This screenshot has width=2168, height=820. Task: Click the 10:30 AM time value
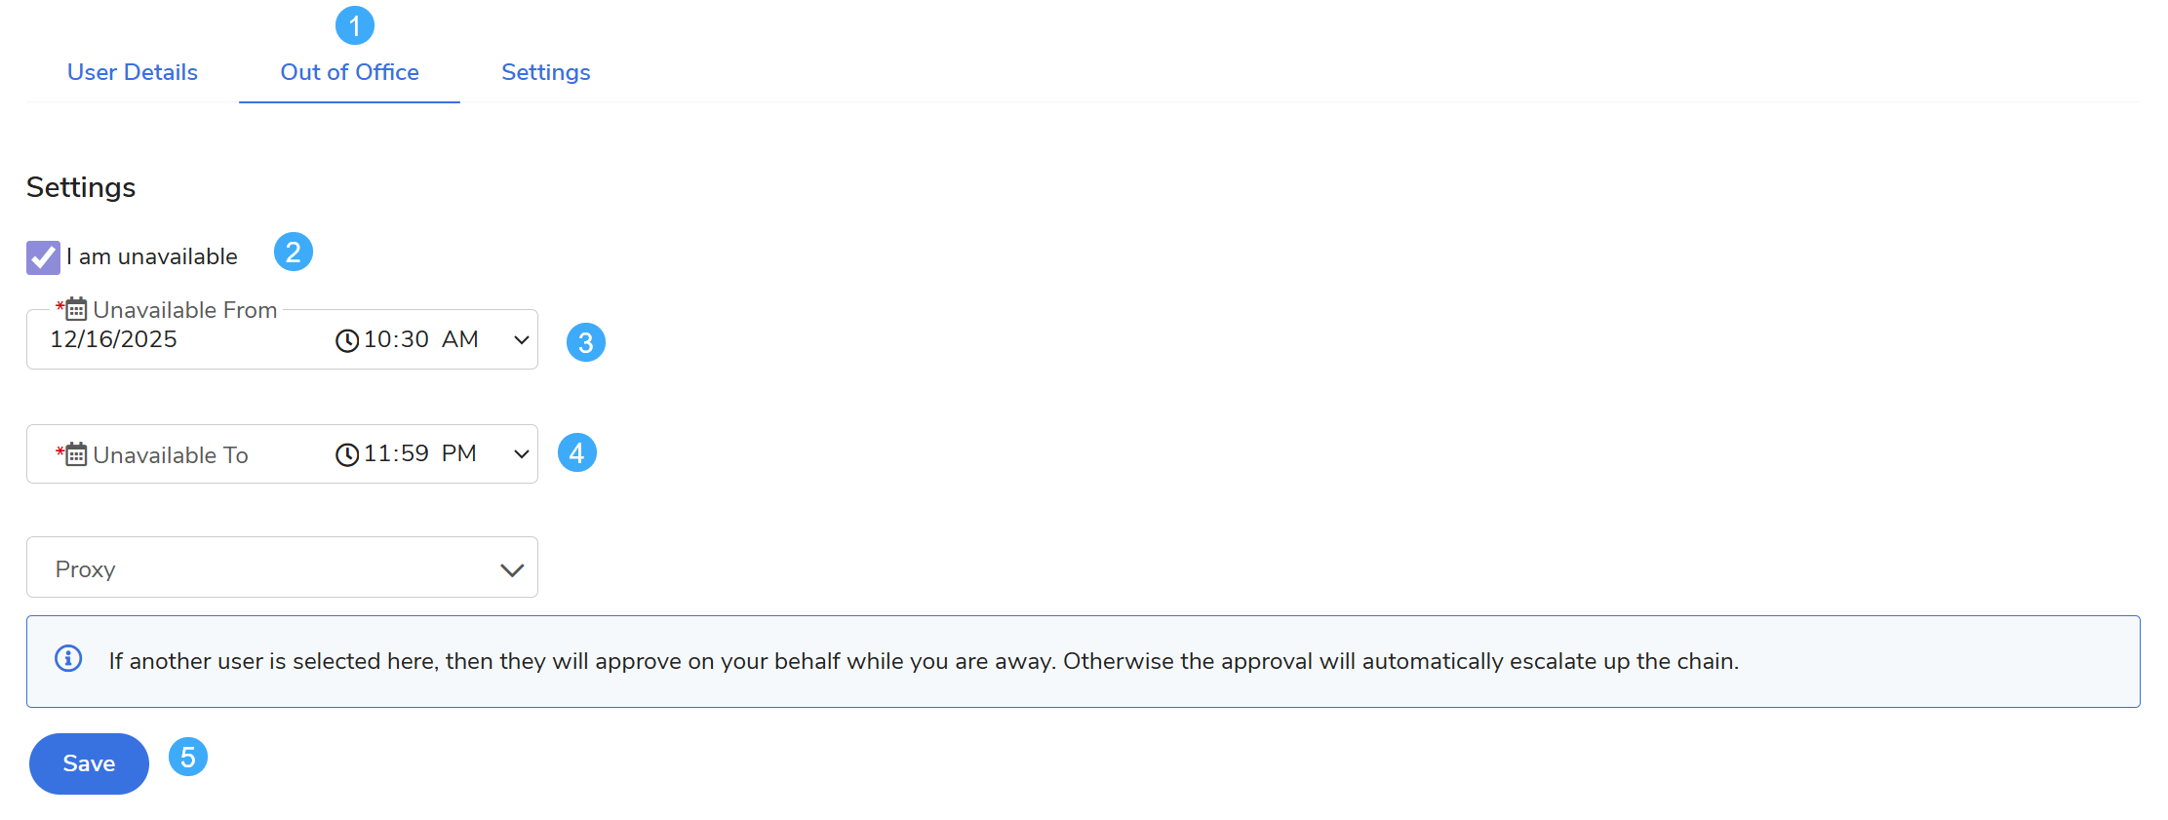tap(420, 339)
